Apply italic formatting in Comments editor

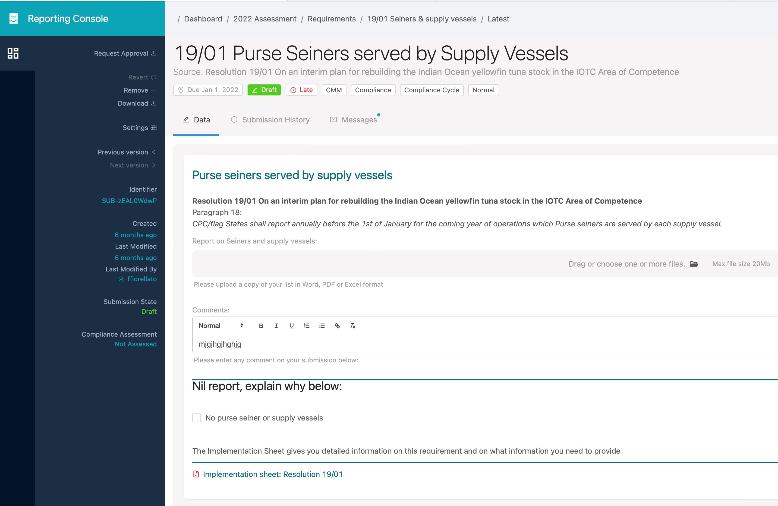pyautogui.click(x=276, y=325)
